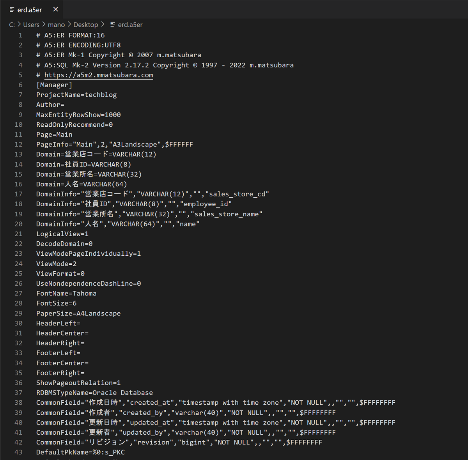Image resolution: width=468 pixels, height=460 pixels.
Task: Click the RDBMSTypeName=Oracle Database line
Action: coord(94,393)
